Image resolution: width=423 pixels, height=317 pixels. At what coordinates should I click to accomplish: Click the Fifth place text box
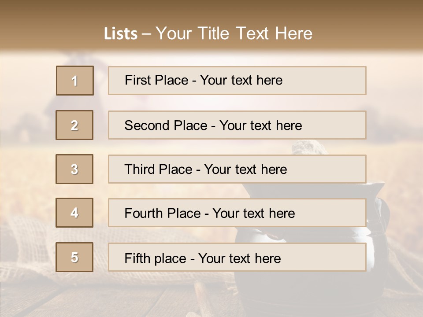click(x=237, y=257)
